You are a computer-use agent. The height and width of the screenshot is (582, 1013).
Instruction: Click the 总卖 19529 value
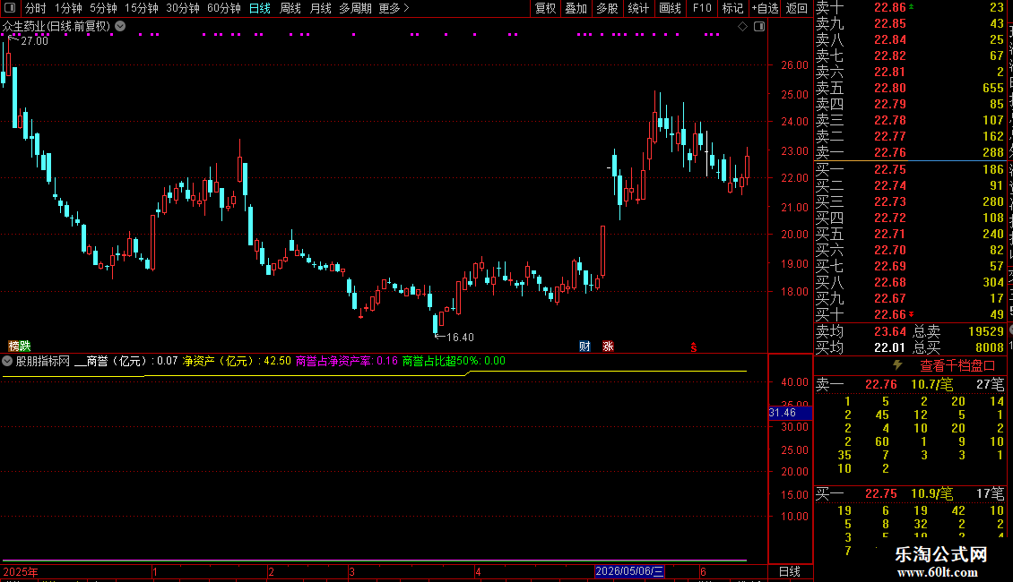tap(986, 331)
